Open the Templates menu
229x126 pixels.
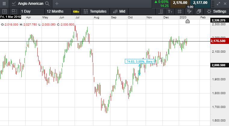[95, 11]
